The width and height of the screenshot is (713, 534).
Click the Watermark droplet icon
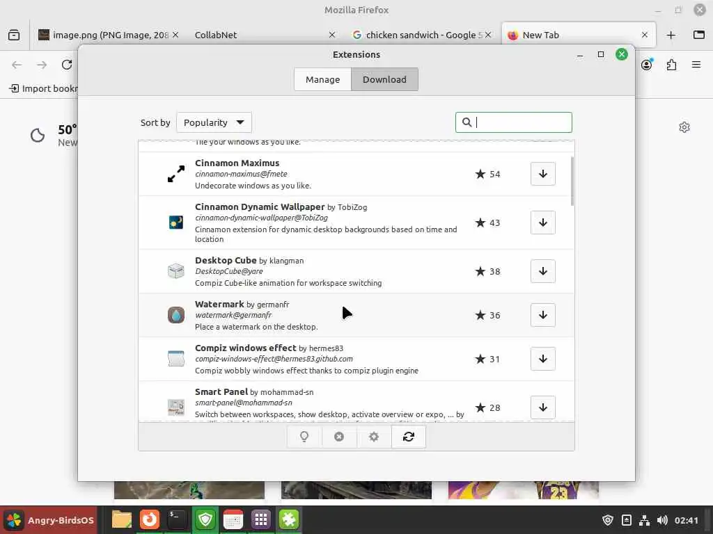tap(176, 315)
